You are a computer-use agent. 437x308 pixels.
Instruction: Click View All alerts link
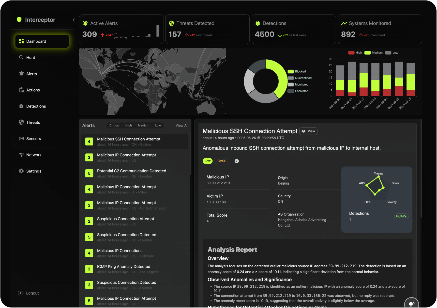pos(182,125)
